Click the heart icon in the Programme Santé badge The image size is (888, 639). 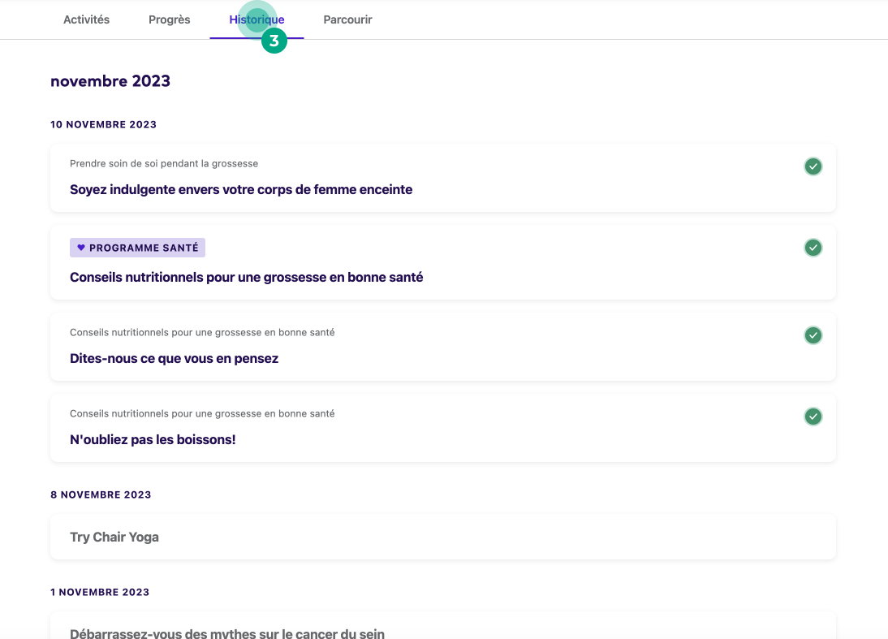click(x=80, y=247)
